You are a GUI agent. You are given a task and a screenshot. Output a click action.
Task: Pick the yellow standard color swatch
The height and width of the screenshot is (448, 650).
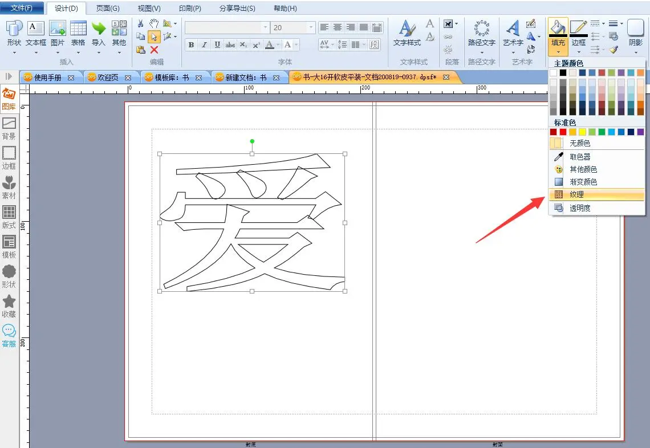pyautogui.click(x=582, y=132)
